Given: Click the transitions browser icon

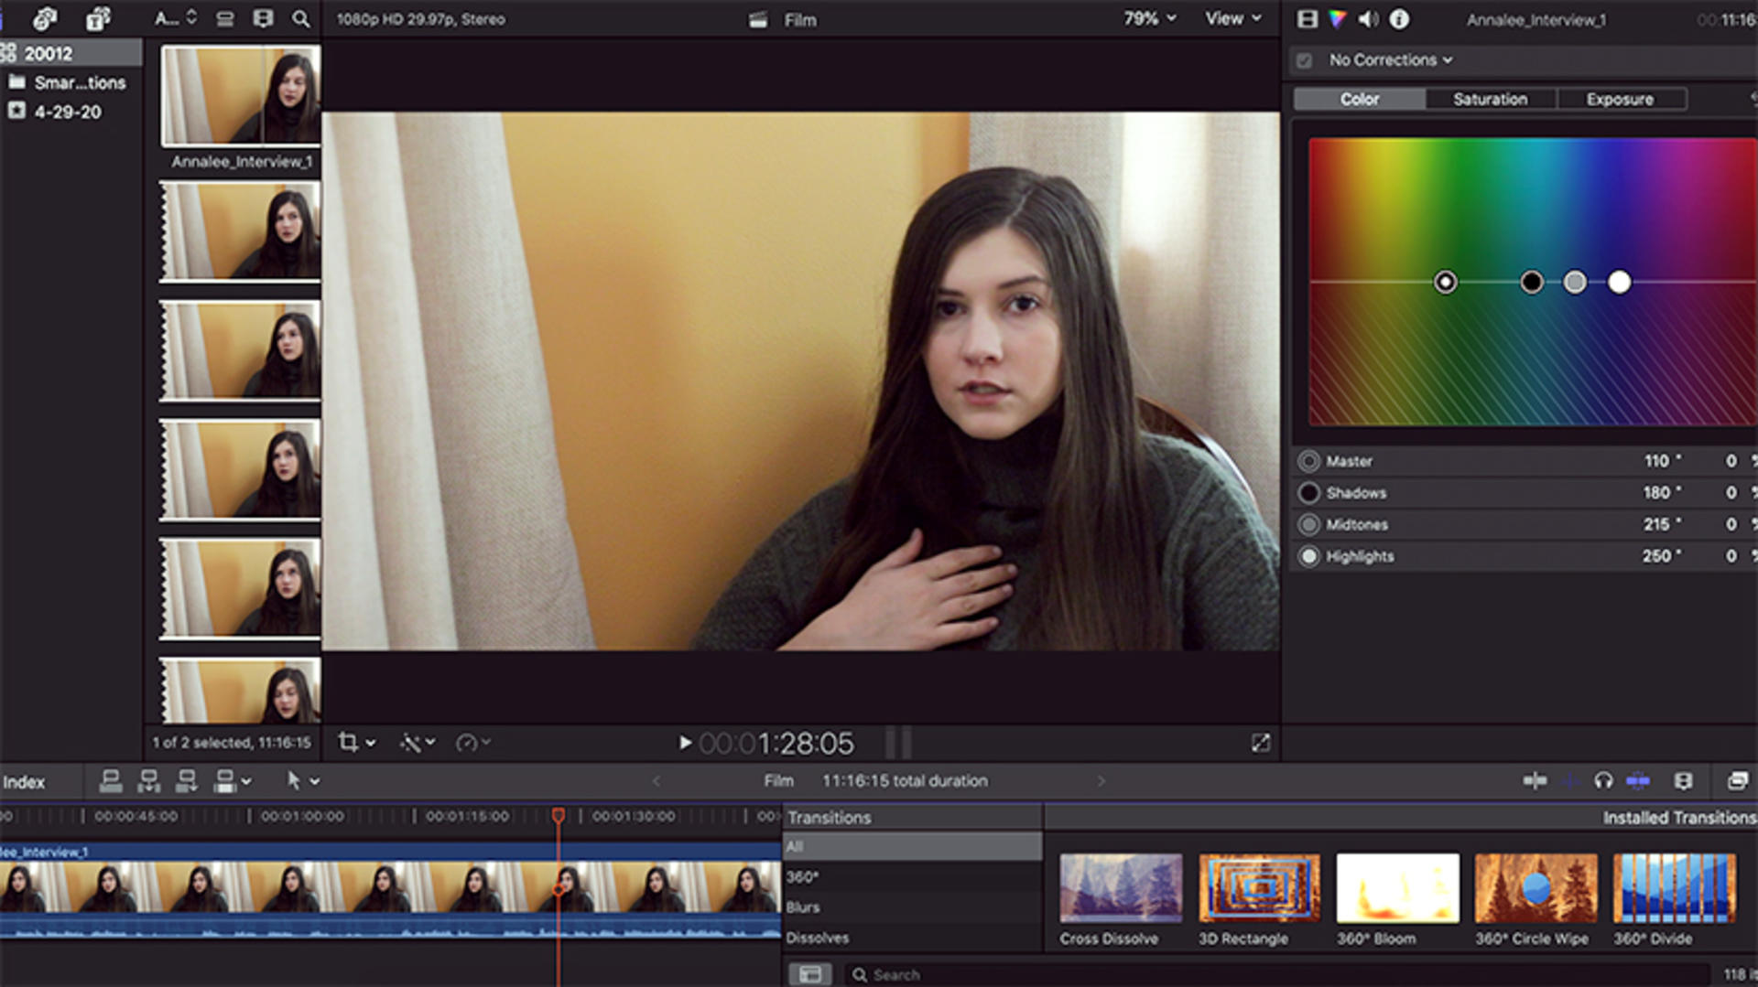Looking at the screenshot, I should tap(1737, 780).
